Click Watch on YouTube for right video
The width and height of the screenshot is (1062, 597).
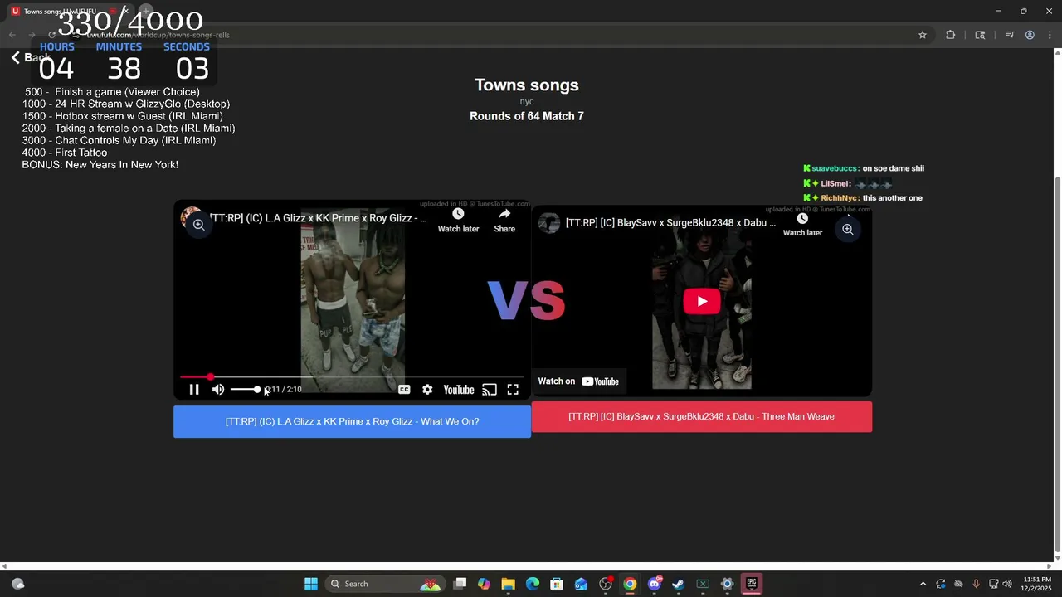click(578, 381)
